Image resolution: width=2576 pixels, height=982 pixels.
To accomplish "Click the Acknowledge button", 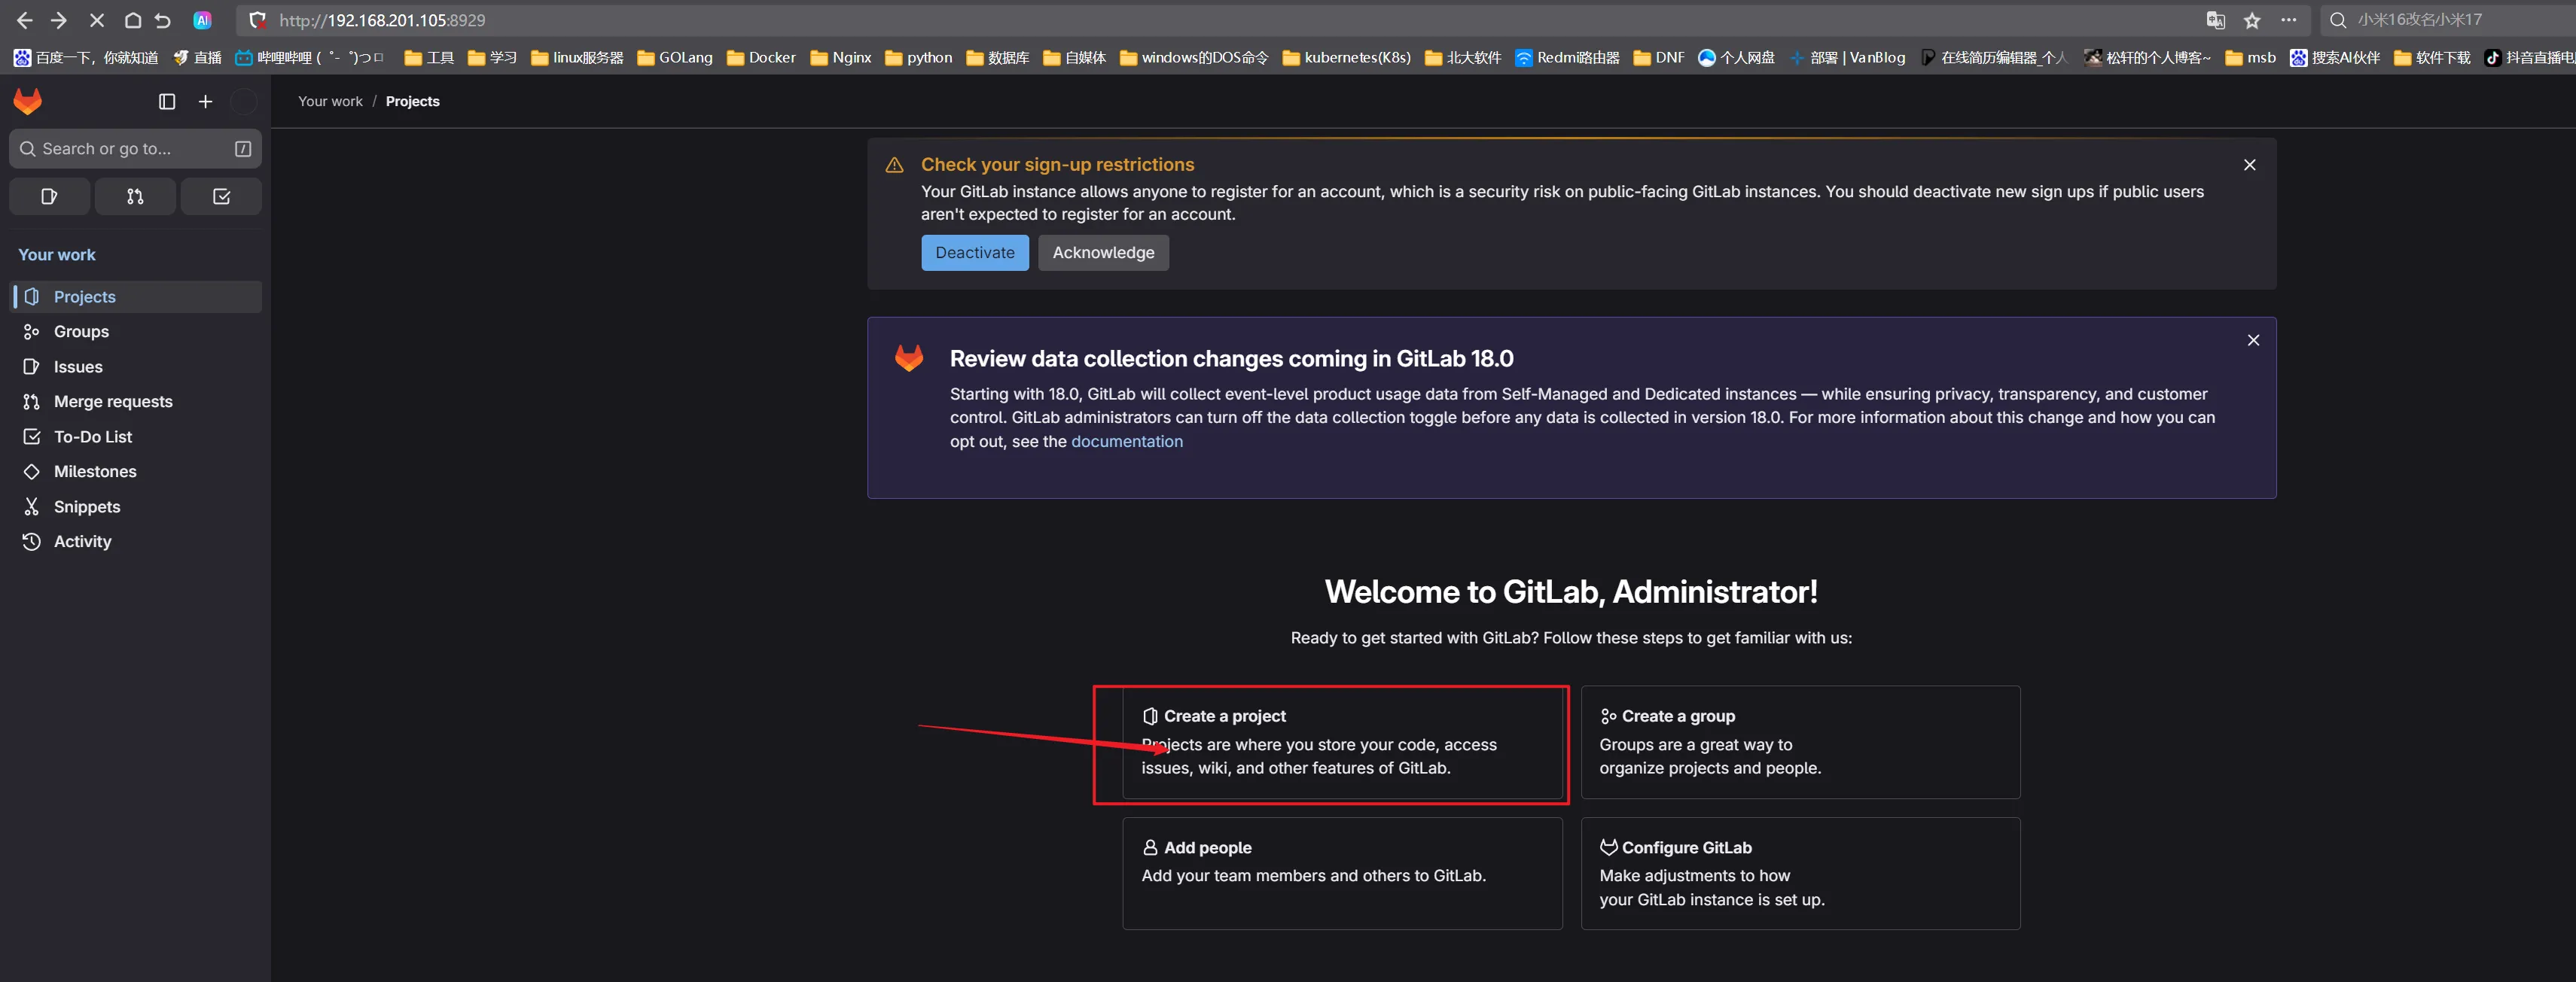I will tap(1103, 253).
